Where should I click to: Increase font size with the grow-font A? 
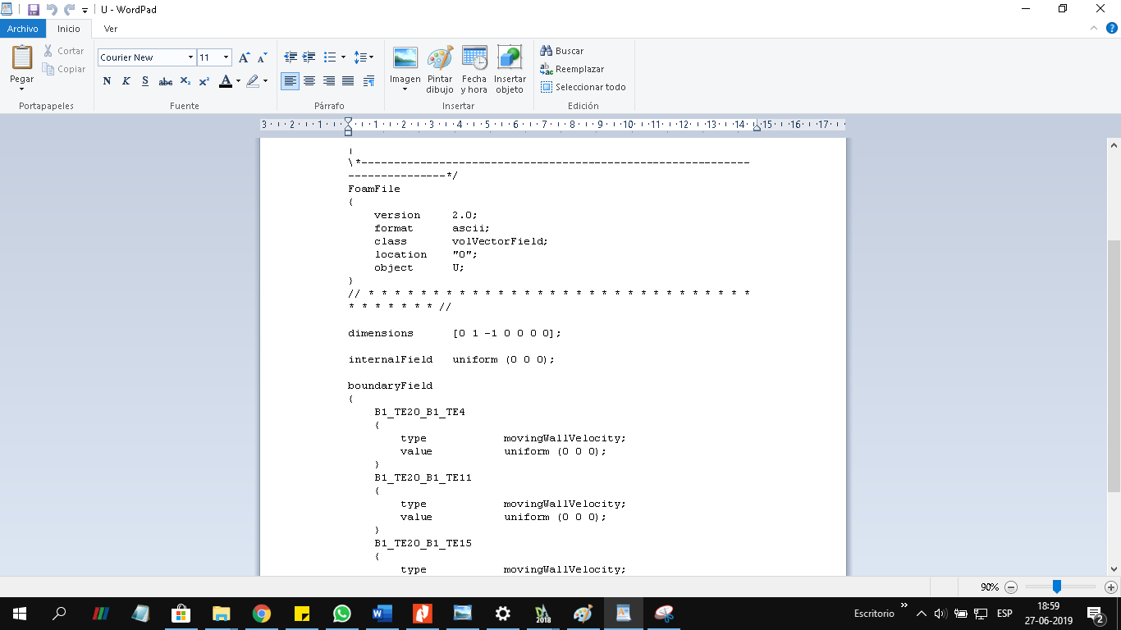(245, 57)
